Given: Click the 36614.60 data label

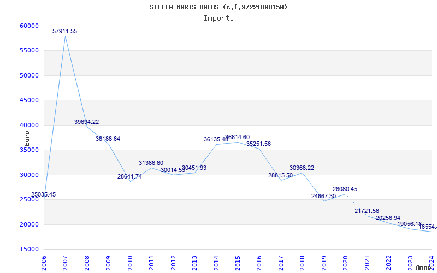Looking at the screenshot, I should coord(238,138).
